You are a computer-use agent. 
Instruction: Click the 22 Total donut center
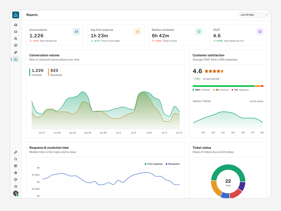tap(228, 183)
